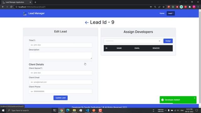Click the back arrow beside Lead Id - 9
This screenshot has height=113, width=201.
(87, 23)
